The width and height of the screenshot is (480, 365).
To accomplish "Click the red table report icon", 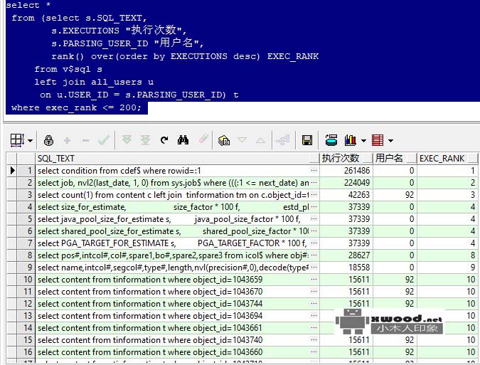I will click(x=378, y=141).
